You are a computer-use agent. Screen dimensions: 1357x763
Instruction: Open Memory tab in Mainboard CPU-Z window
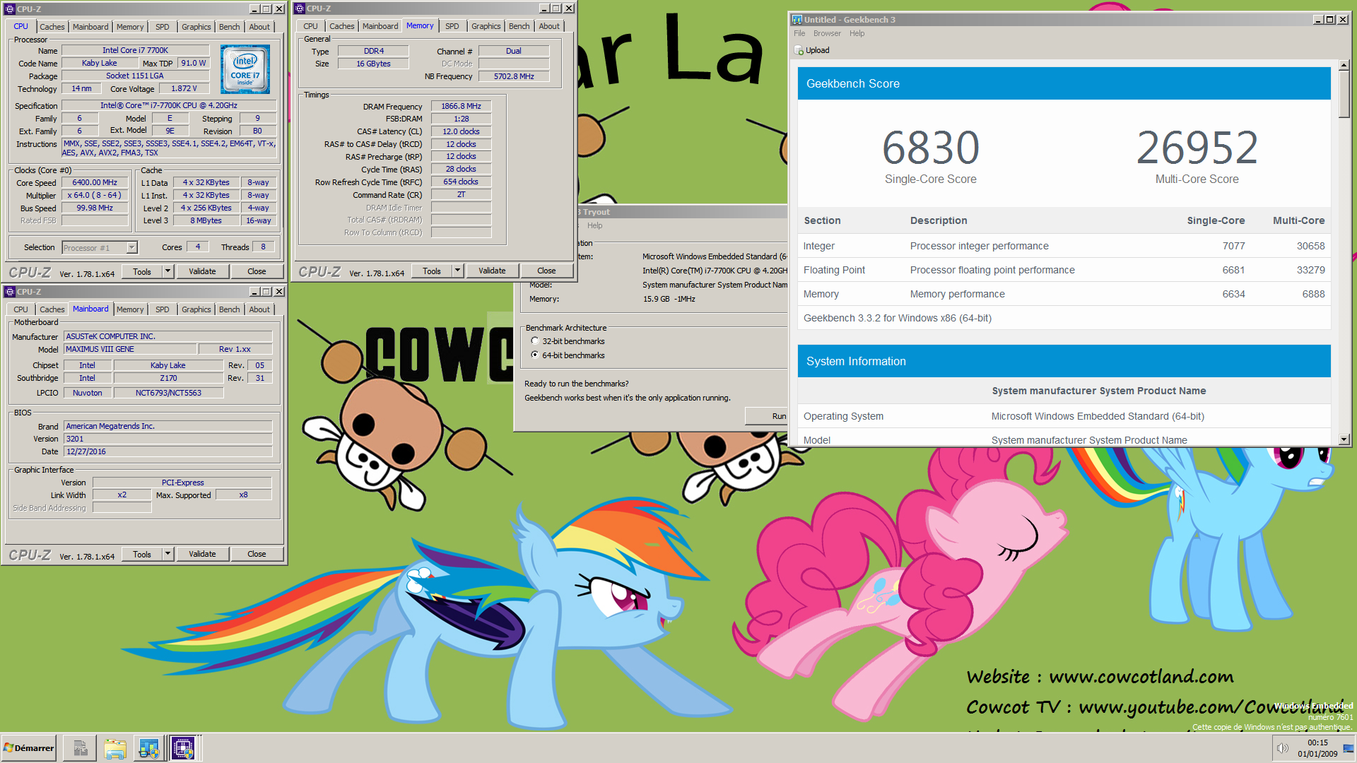130,309
